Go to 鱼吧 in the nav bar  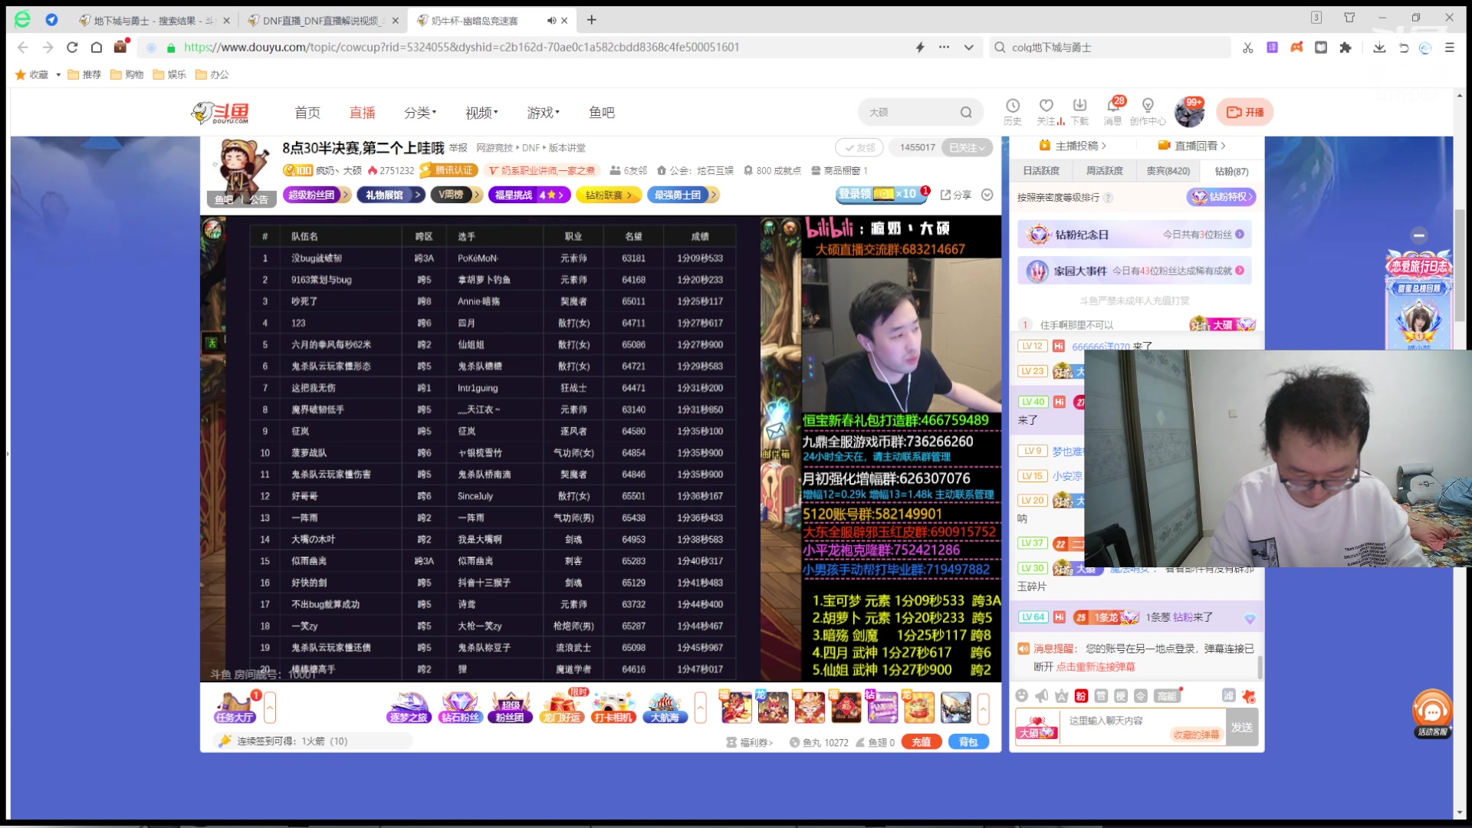tap(602, 113)
